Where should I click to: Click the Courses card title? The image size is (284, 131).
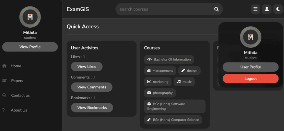tap(152, 48)
